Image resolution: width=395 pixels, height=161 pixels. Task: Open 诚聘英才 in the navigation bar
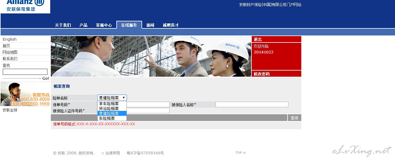(x=171, y=25)
